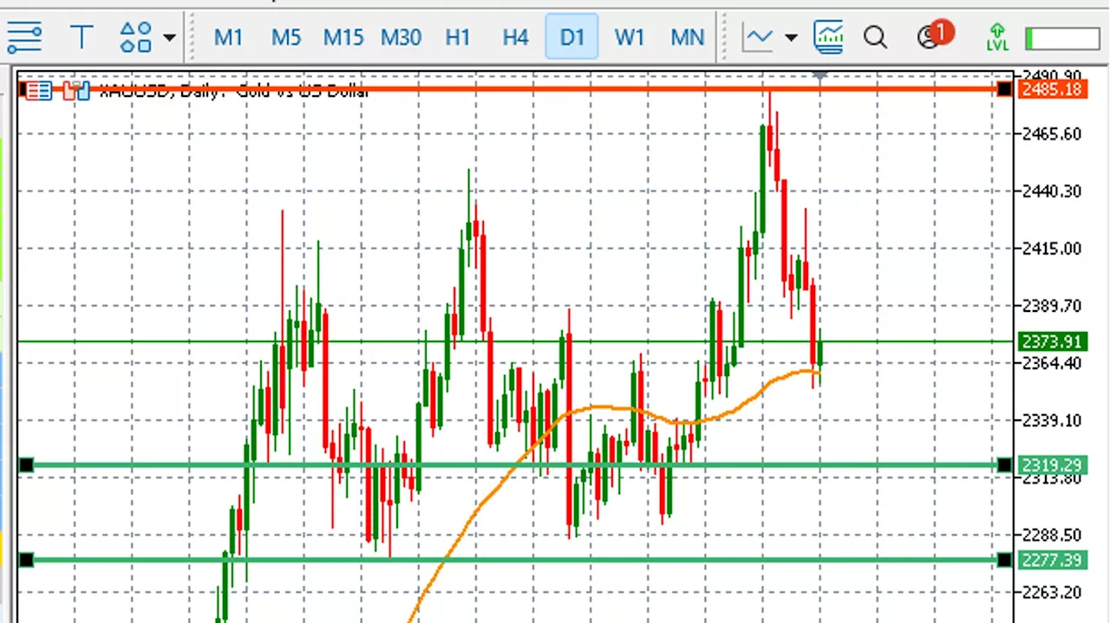Switch to the H1 timeframe

(457, 37)
